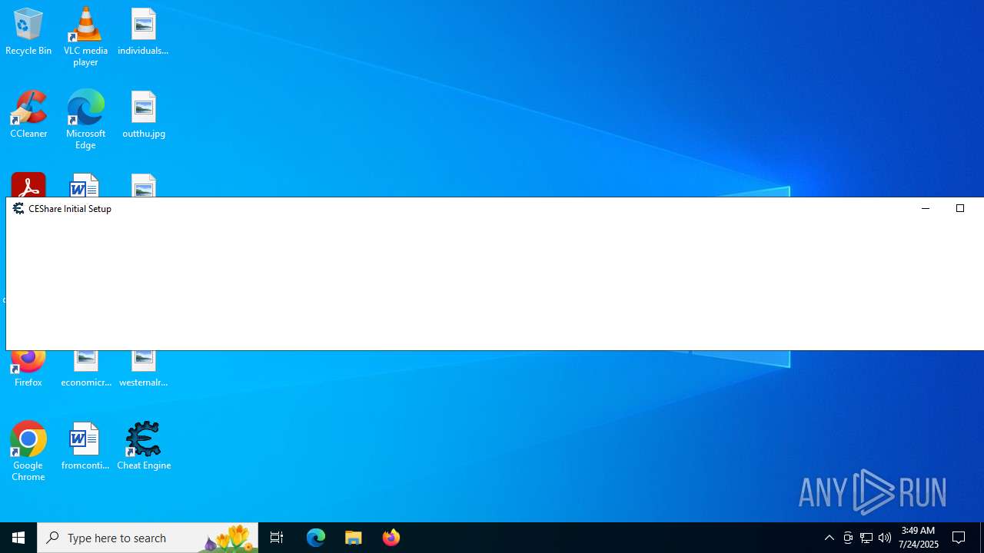
Task: Launch the Cheat Engine desktop shortcut
Action: click(144, 447)
